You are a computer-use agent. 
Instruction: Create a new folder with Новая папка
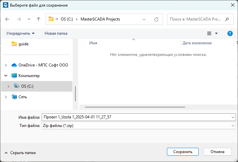click(x=56, y=33)
